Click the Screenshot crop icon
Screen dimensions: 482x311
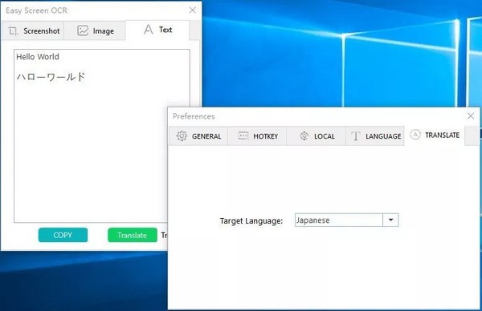pyautogui.click(x=13, y=30)
